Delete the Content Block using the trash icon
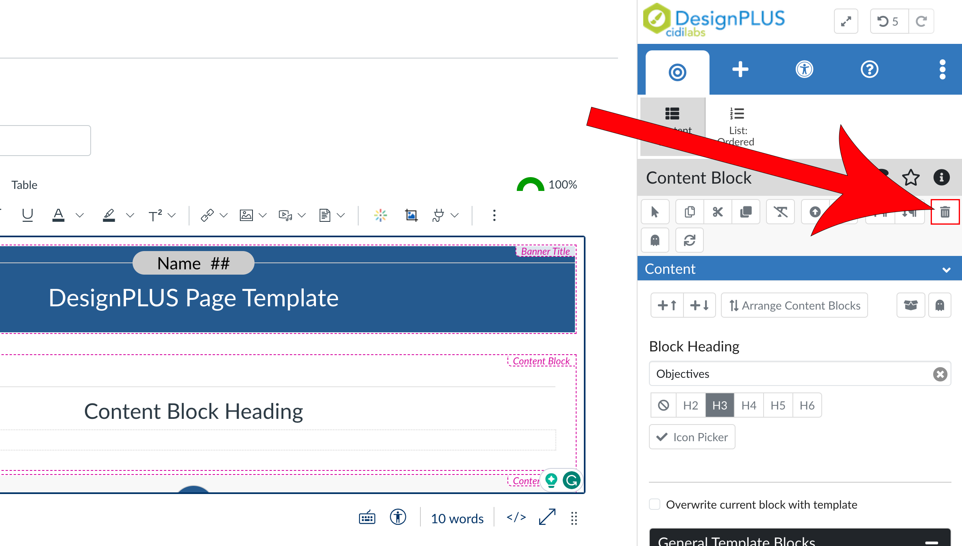The height and width of the screenshot is (546, 962). 945,212
